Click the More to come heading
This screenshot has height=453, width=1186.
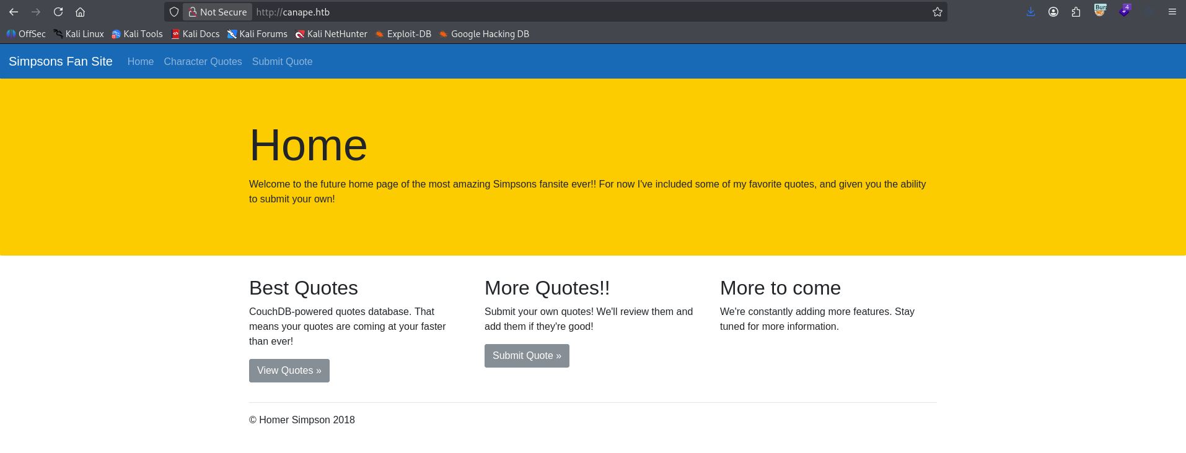(x=780, y=288)
